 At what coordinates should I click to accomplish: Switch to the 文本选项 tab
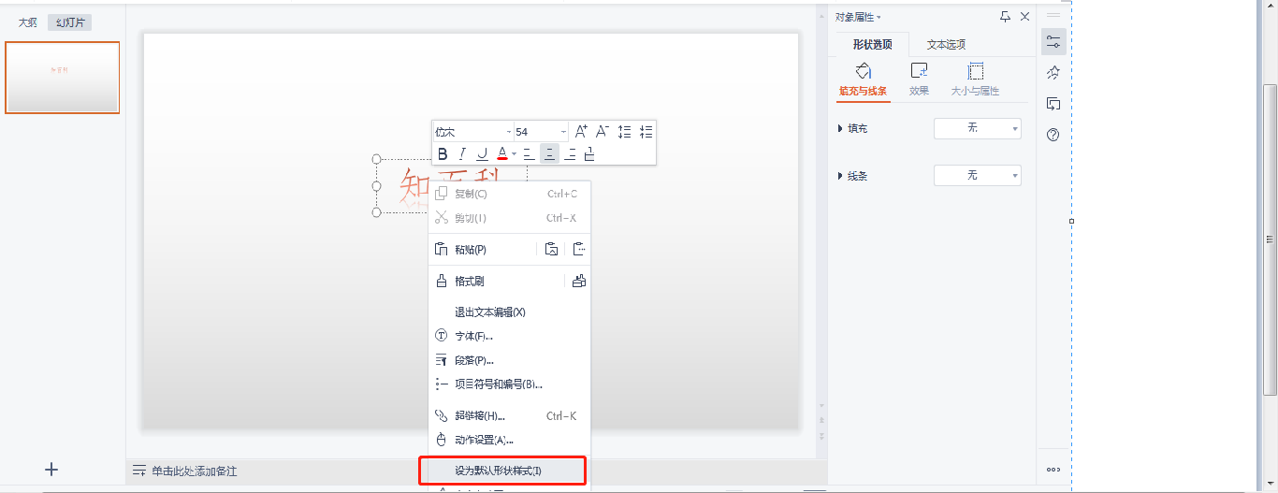tap(946, 44)
